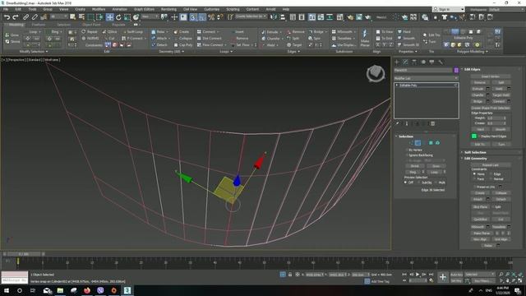
Task: Open Firefox from the Windows taskbar
Action: [87, 290]
